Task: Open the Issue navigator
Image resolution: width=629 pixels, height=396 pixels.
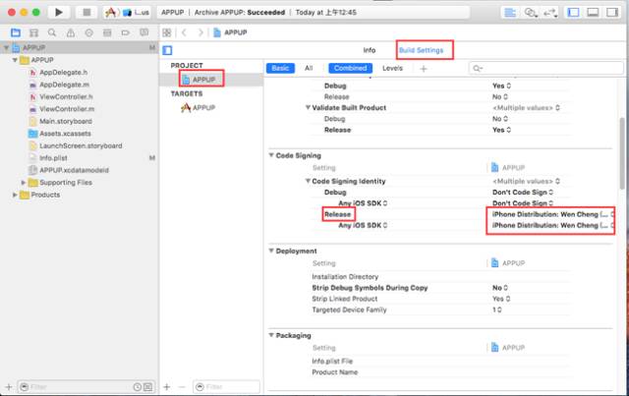Action: [71, 32]
